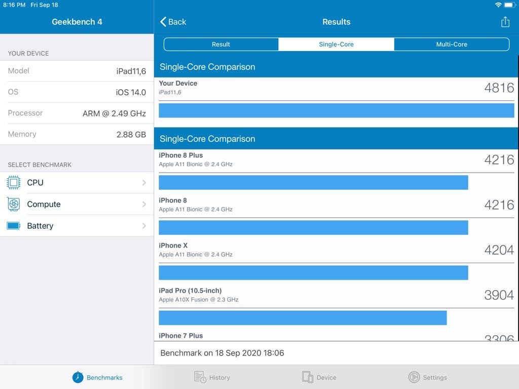The width and height of the screenshot is (519, 389).
Task: Select the Compute benchmark label
Action: [44, 204]
